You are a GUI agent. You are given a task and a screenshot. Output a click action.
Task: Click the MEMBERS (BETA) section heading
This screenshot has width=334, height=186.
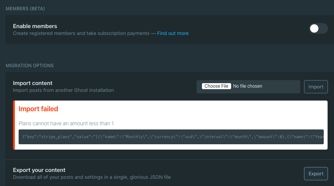click(x=28, y=8)
